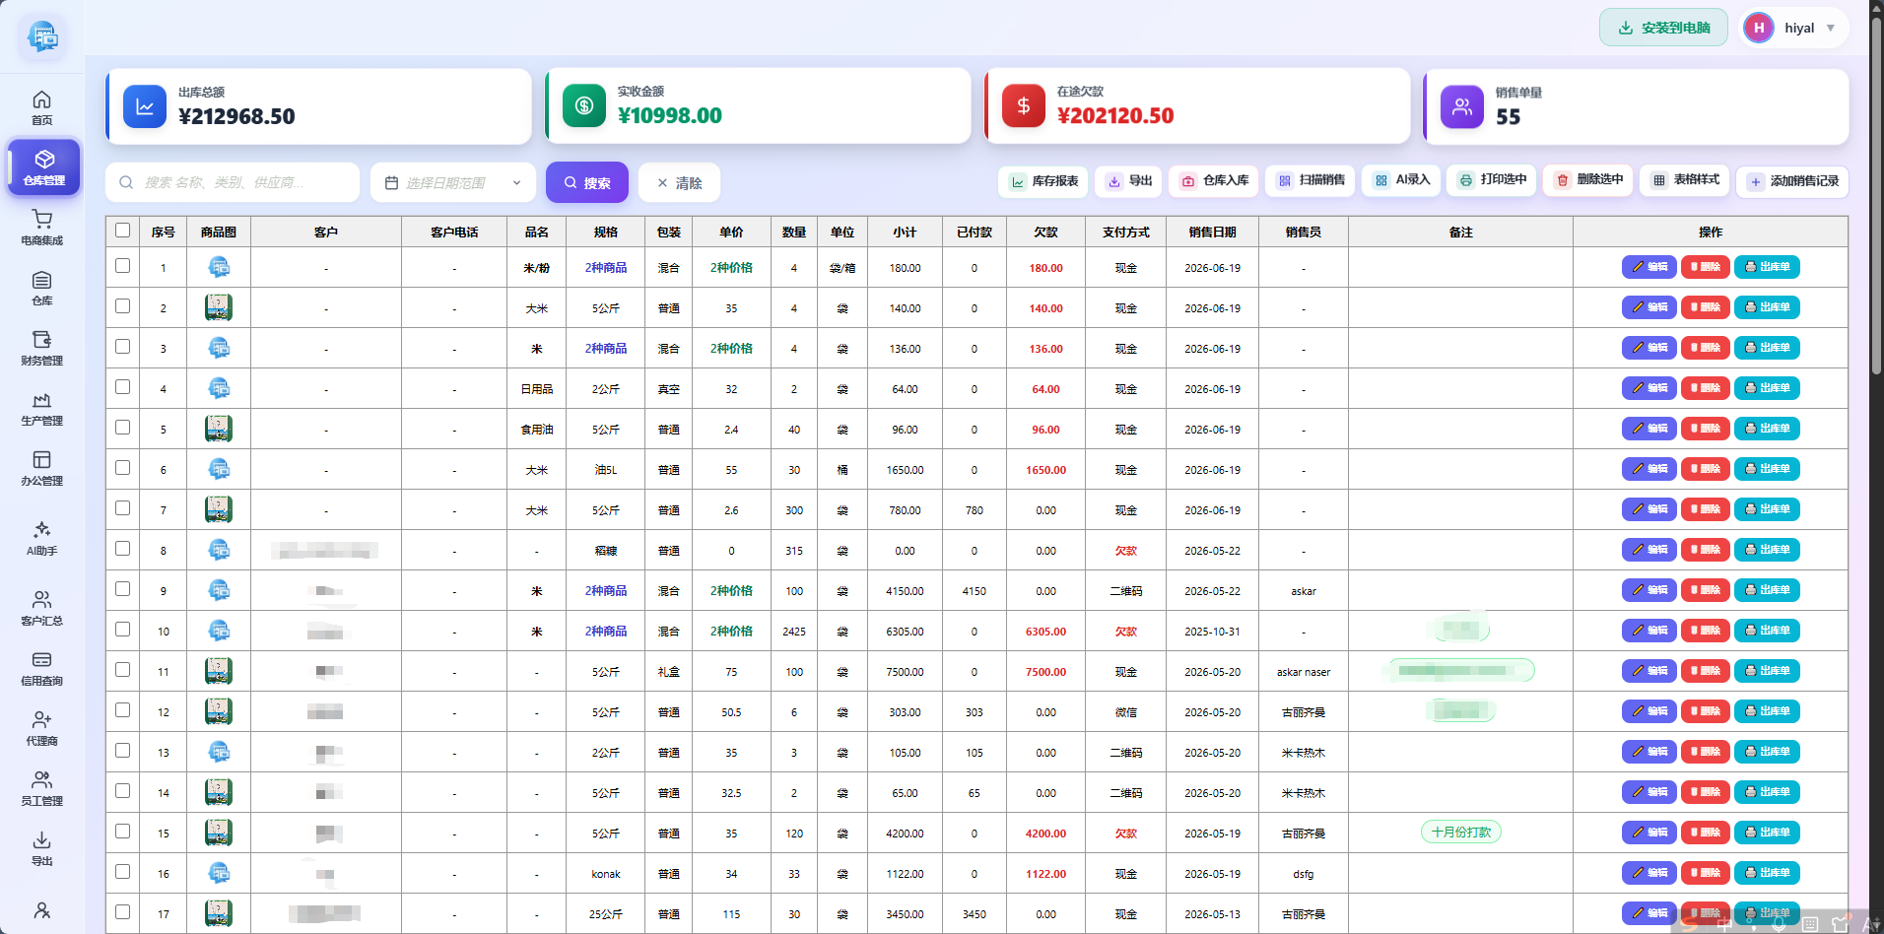The image size is (1884, 934).
Task: Open 电商集成 shopping cart sidebar icon
Action: click(41, 228)
